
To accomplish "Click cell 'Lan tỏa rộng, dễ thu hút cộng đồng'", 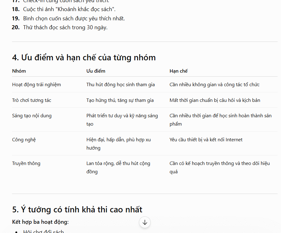I will coord(118,167).
